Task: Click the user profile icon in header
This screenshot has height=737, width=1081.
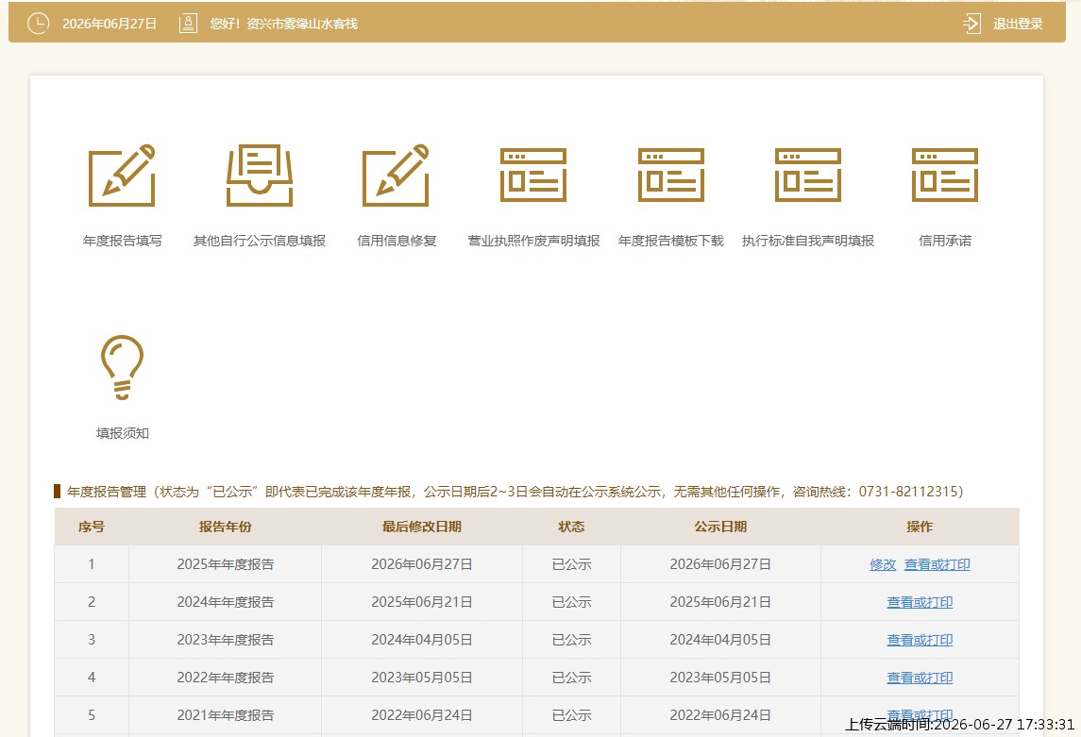Action: (x=188, y=24)
